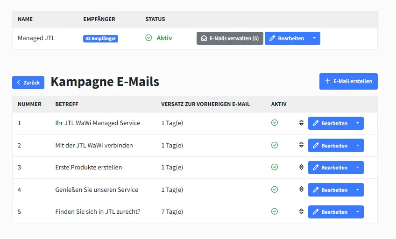Screen dimensions: 396x239
Task: Click the number 5 in the email list
Action: click(x=20, y=212)
